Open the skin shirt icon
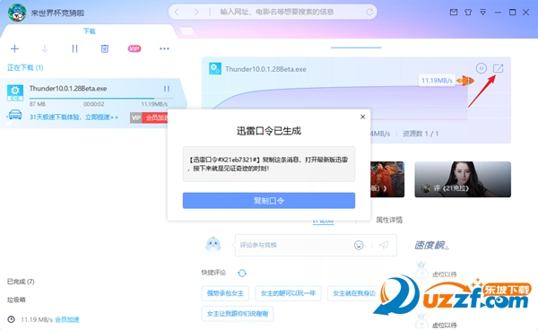Image resolution: width=538 pixels, height=330 pixels. coord(468,13)
